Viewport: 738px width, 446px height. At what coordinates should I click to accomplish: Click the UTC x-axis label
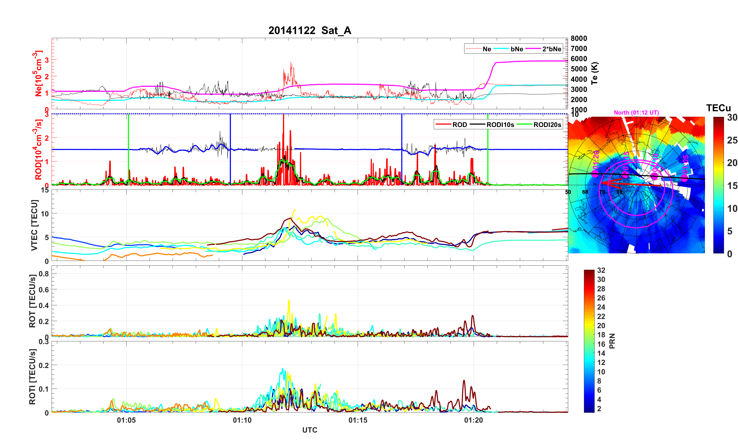tap(309, 430)
